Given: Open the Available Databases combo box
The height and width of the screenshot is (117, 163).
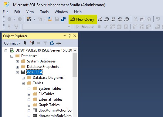Looking at the screenshot, I should 46,27.
